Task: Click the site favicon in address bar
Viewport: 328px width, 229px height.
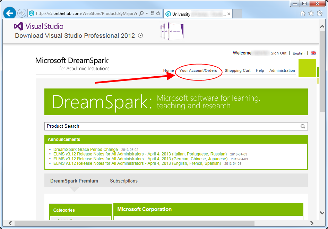Action: click(x=32, y=14)
